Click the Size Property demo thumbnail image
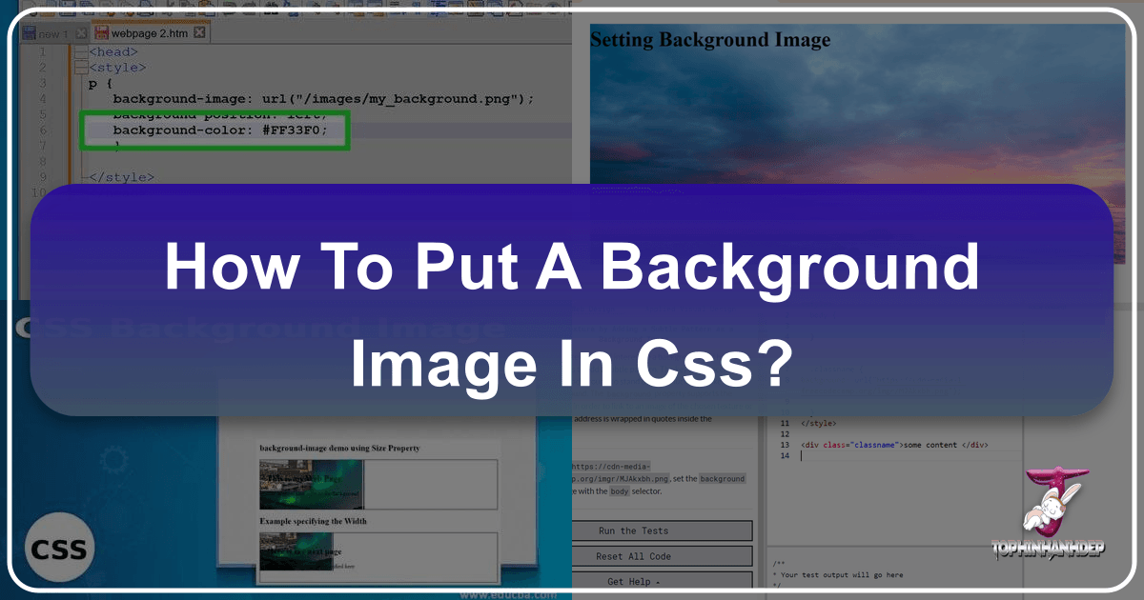This screenshot has width=1144, height=600. point(311,484)
